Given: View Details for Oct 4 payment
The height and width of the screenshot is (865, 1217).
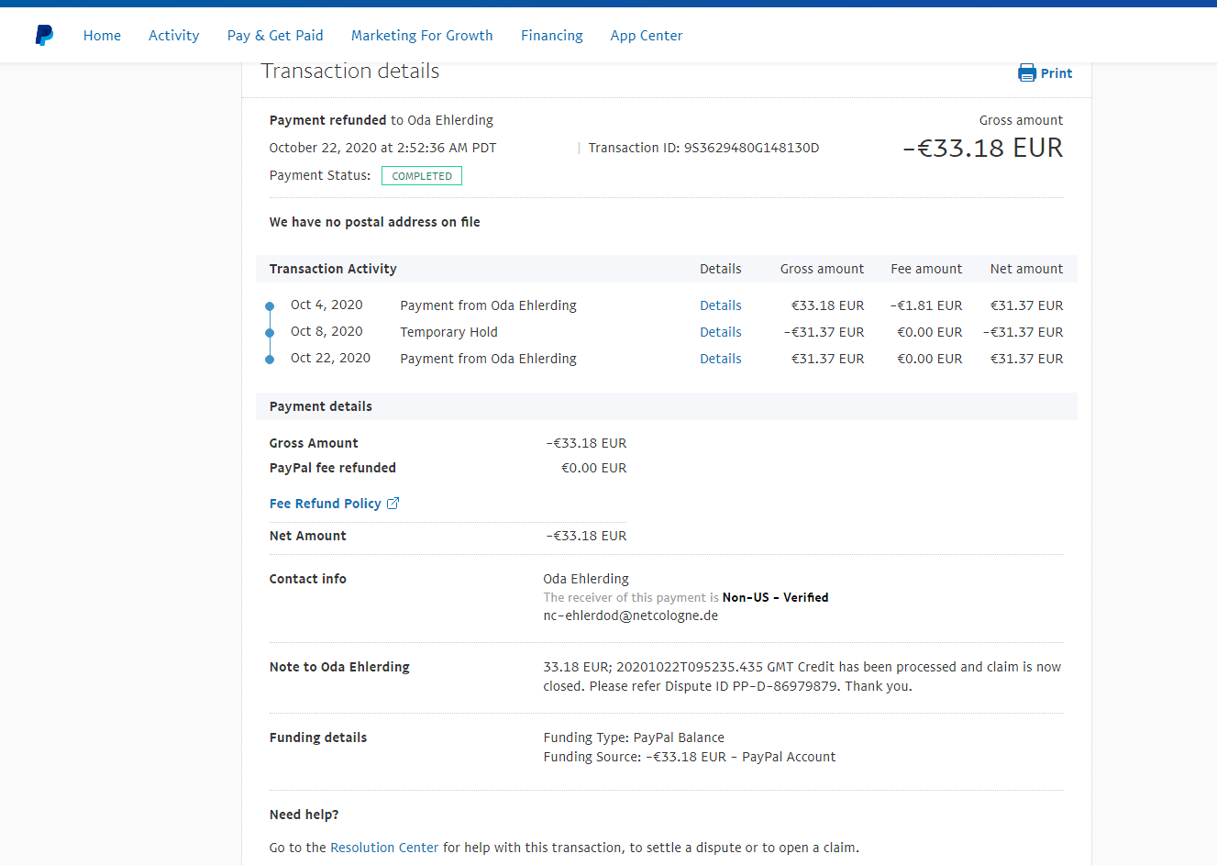Looking at the screenshot, I should [x=720, y=305].
